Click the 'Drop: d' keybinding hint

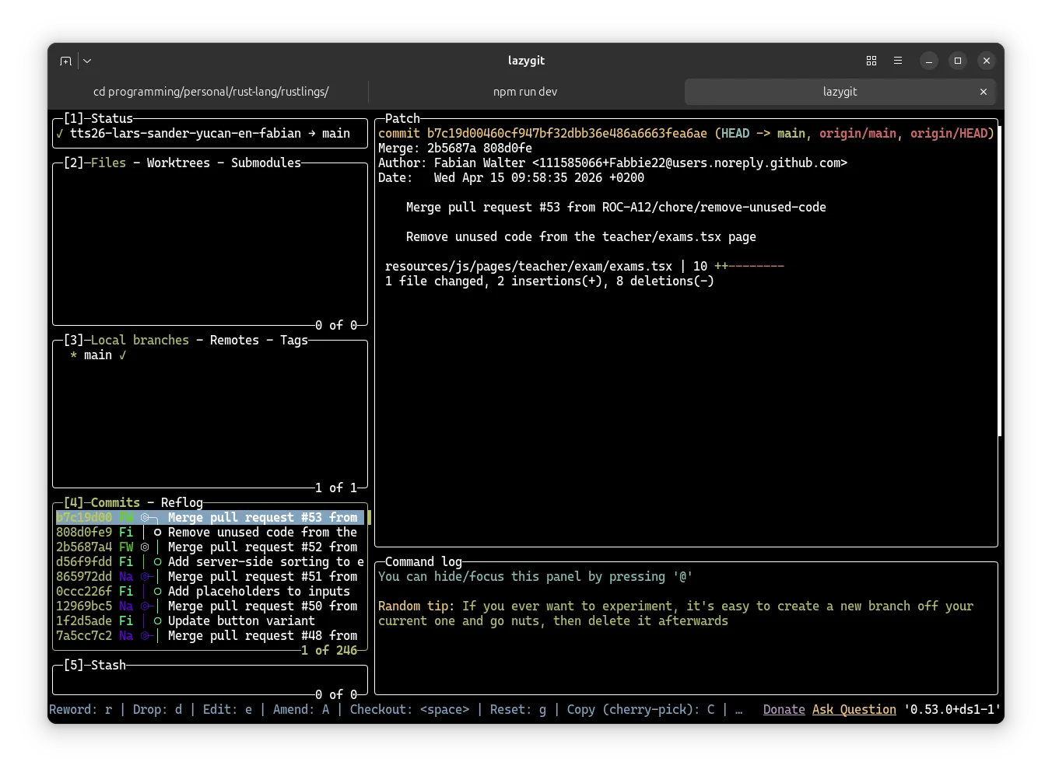pyautogui.click(x=157, y=710)
